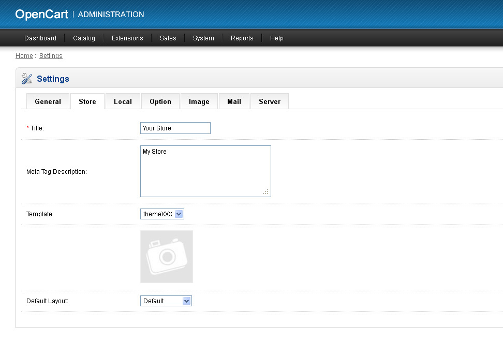Open the Catalog menu
Image resolution: width=503 pixels, height=342 pixels.
pyautogui.click(x=84, y=38)
